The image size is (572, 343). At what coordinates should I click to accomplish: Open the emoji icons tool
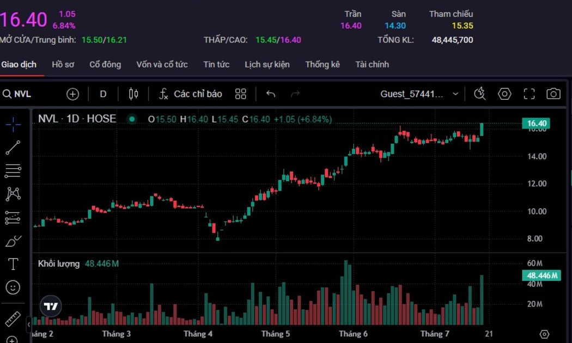tap(13, 287)
